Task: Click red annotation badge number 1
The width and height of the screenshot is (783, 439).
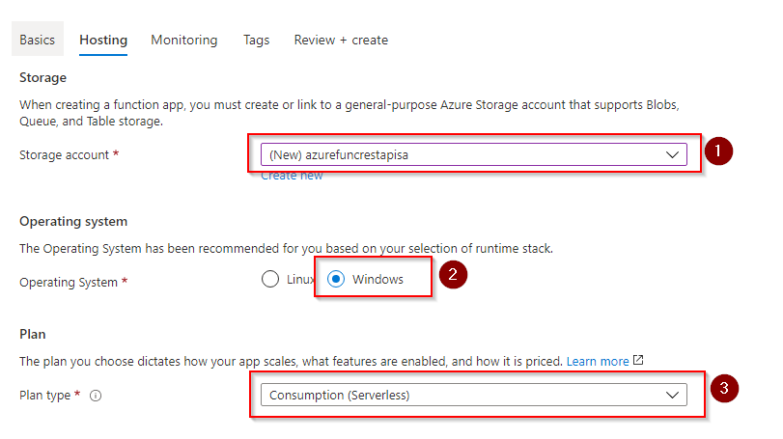Action: point(718,151)
